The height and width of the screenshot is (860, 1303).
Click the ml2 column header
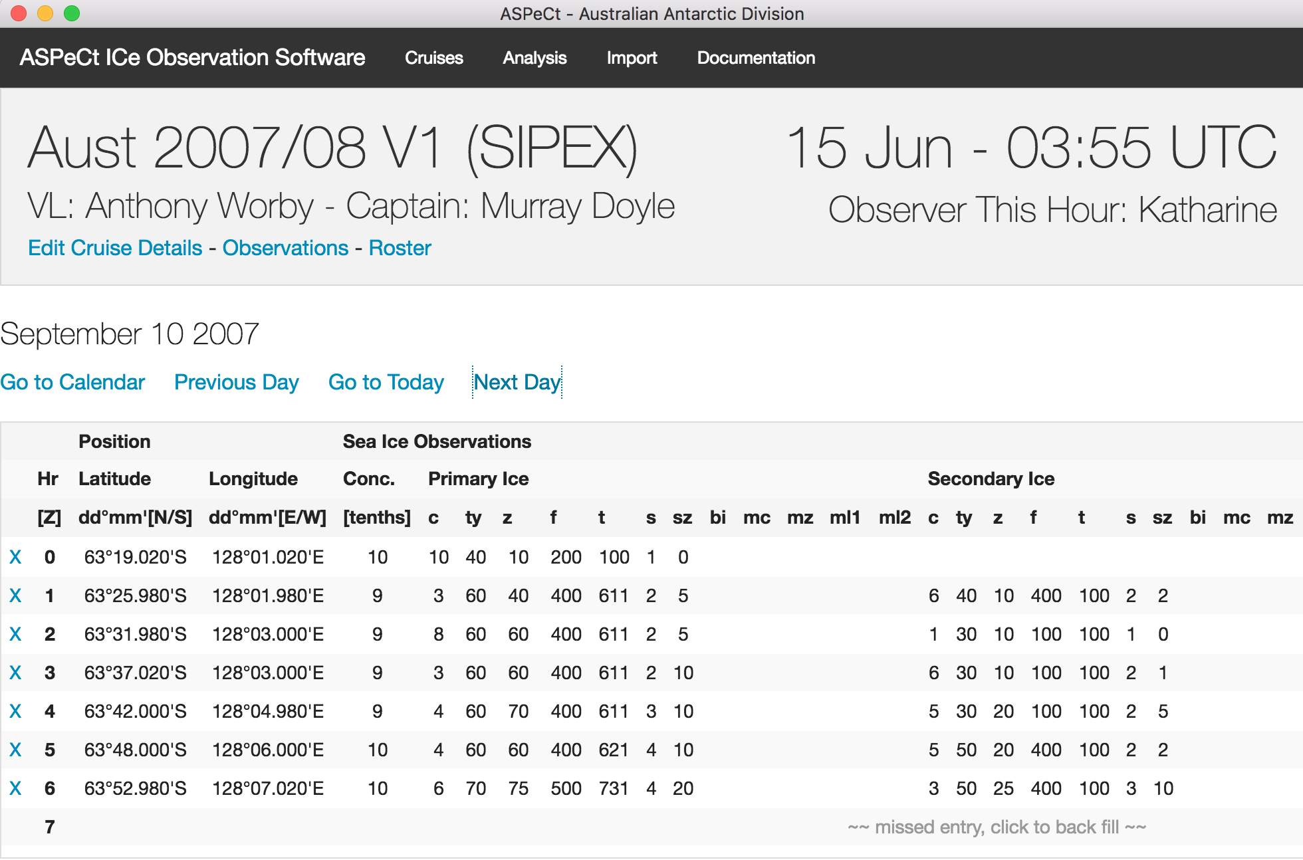click(x=895, y=517)
